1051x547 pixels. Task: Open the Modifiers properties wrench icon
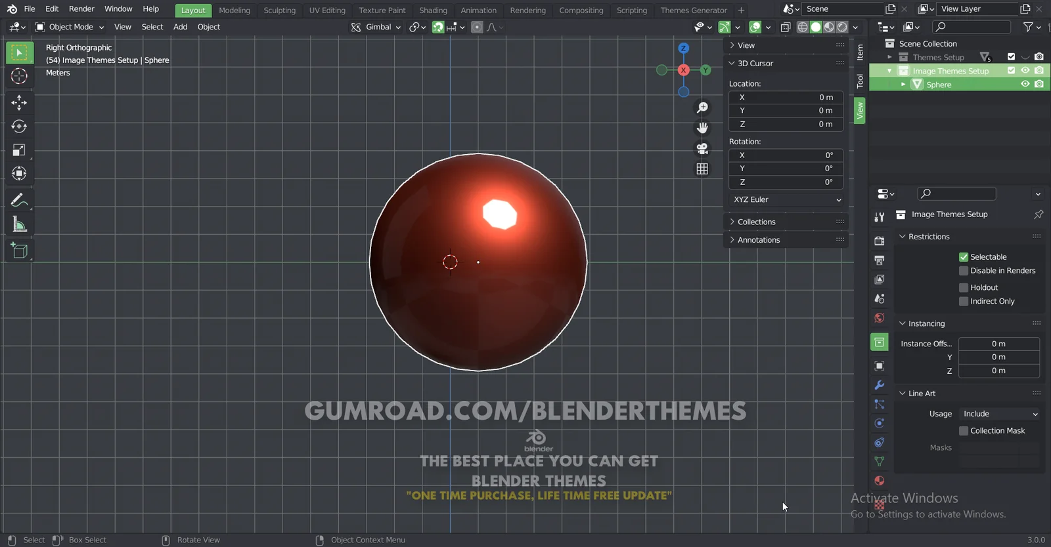[880, 385]
